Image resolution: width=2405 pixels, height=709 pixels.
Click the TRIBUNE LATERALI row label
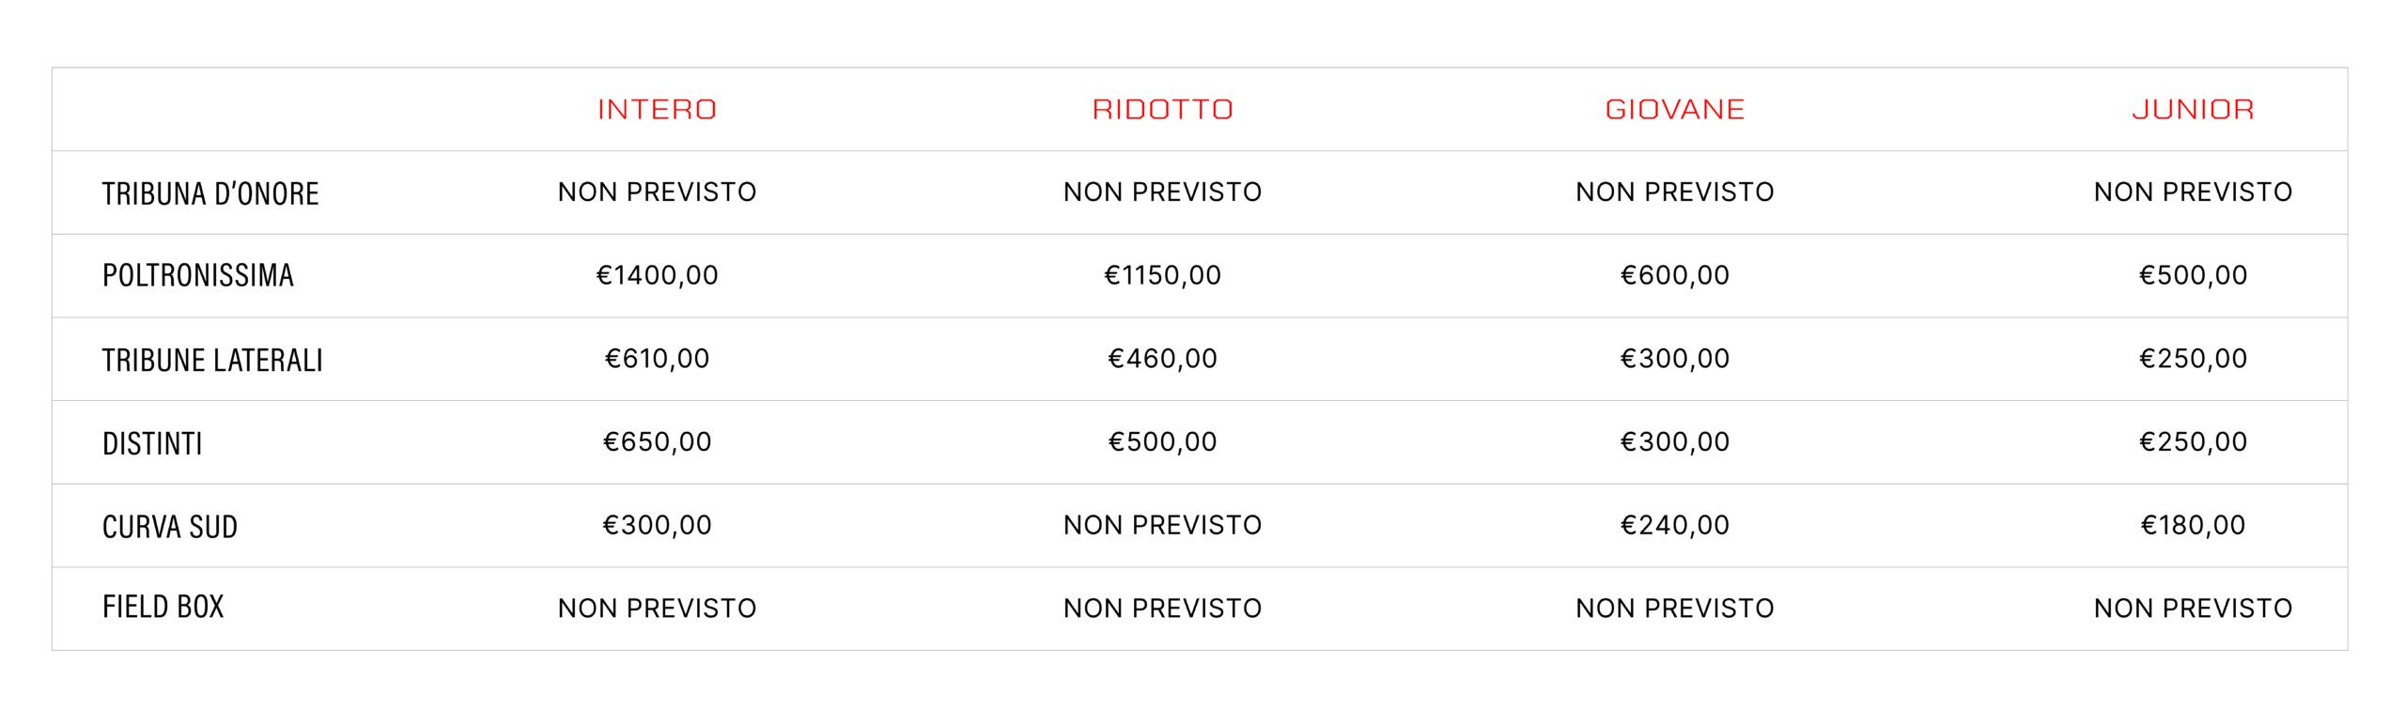[212, 360]
